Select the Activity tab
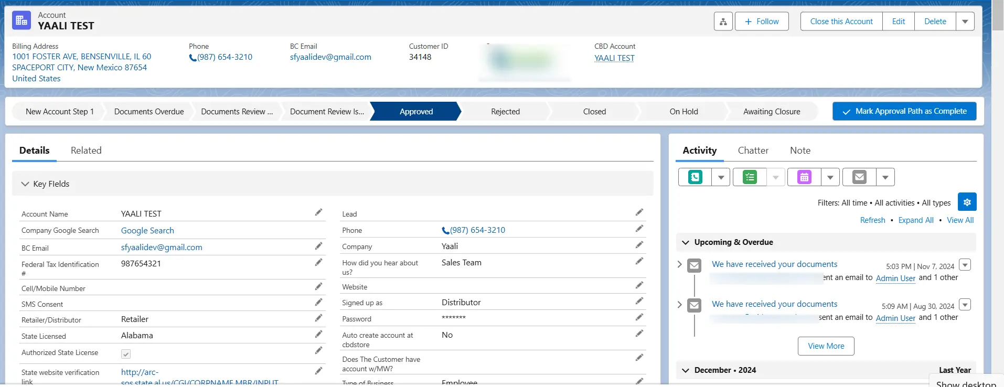The image size is (1004, 387). (x=700, y=150)
